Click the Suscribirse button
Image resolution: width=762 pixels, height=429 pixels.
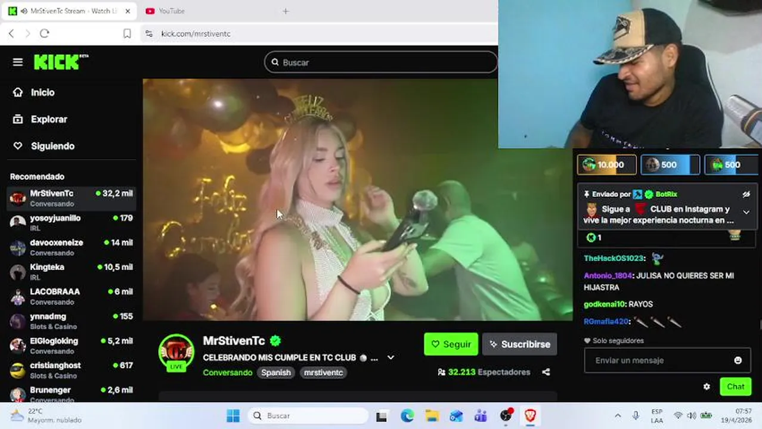[x=519, y=344]
